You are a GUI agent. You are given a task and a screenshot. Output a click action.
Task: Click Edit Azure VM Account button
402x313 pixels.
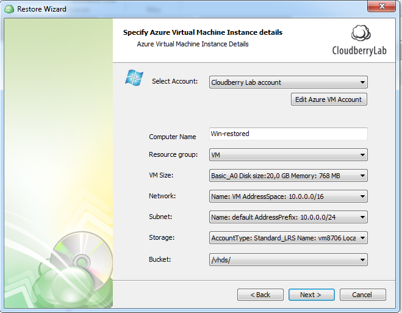tap(329, 99)
